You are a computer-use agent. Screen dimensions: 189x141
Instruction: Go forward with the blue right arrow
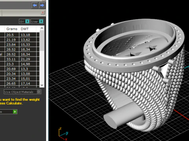[x=42, y=5]
